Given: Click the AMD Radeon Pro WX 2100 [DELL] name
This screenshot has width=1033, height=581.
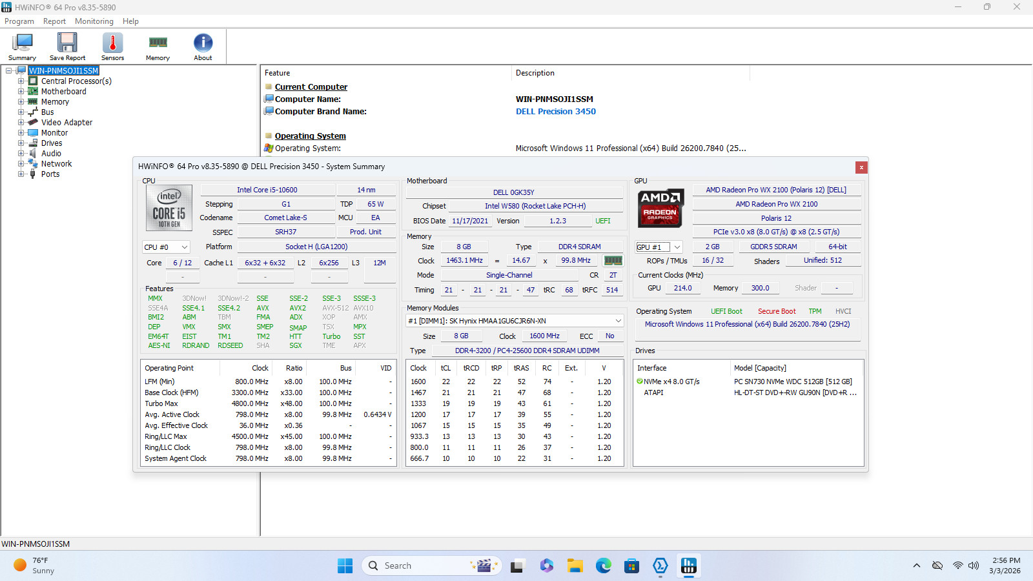Looking at the screenshot, I should coord(776,190).
